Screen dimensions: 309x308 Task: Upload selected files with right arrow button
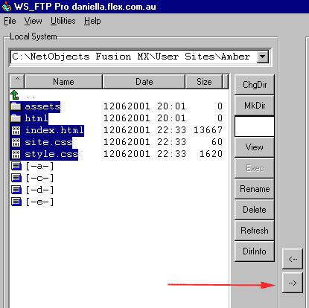(293, 283)
